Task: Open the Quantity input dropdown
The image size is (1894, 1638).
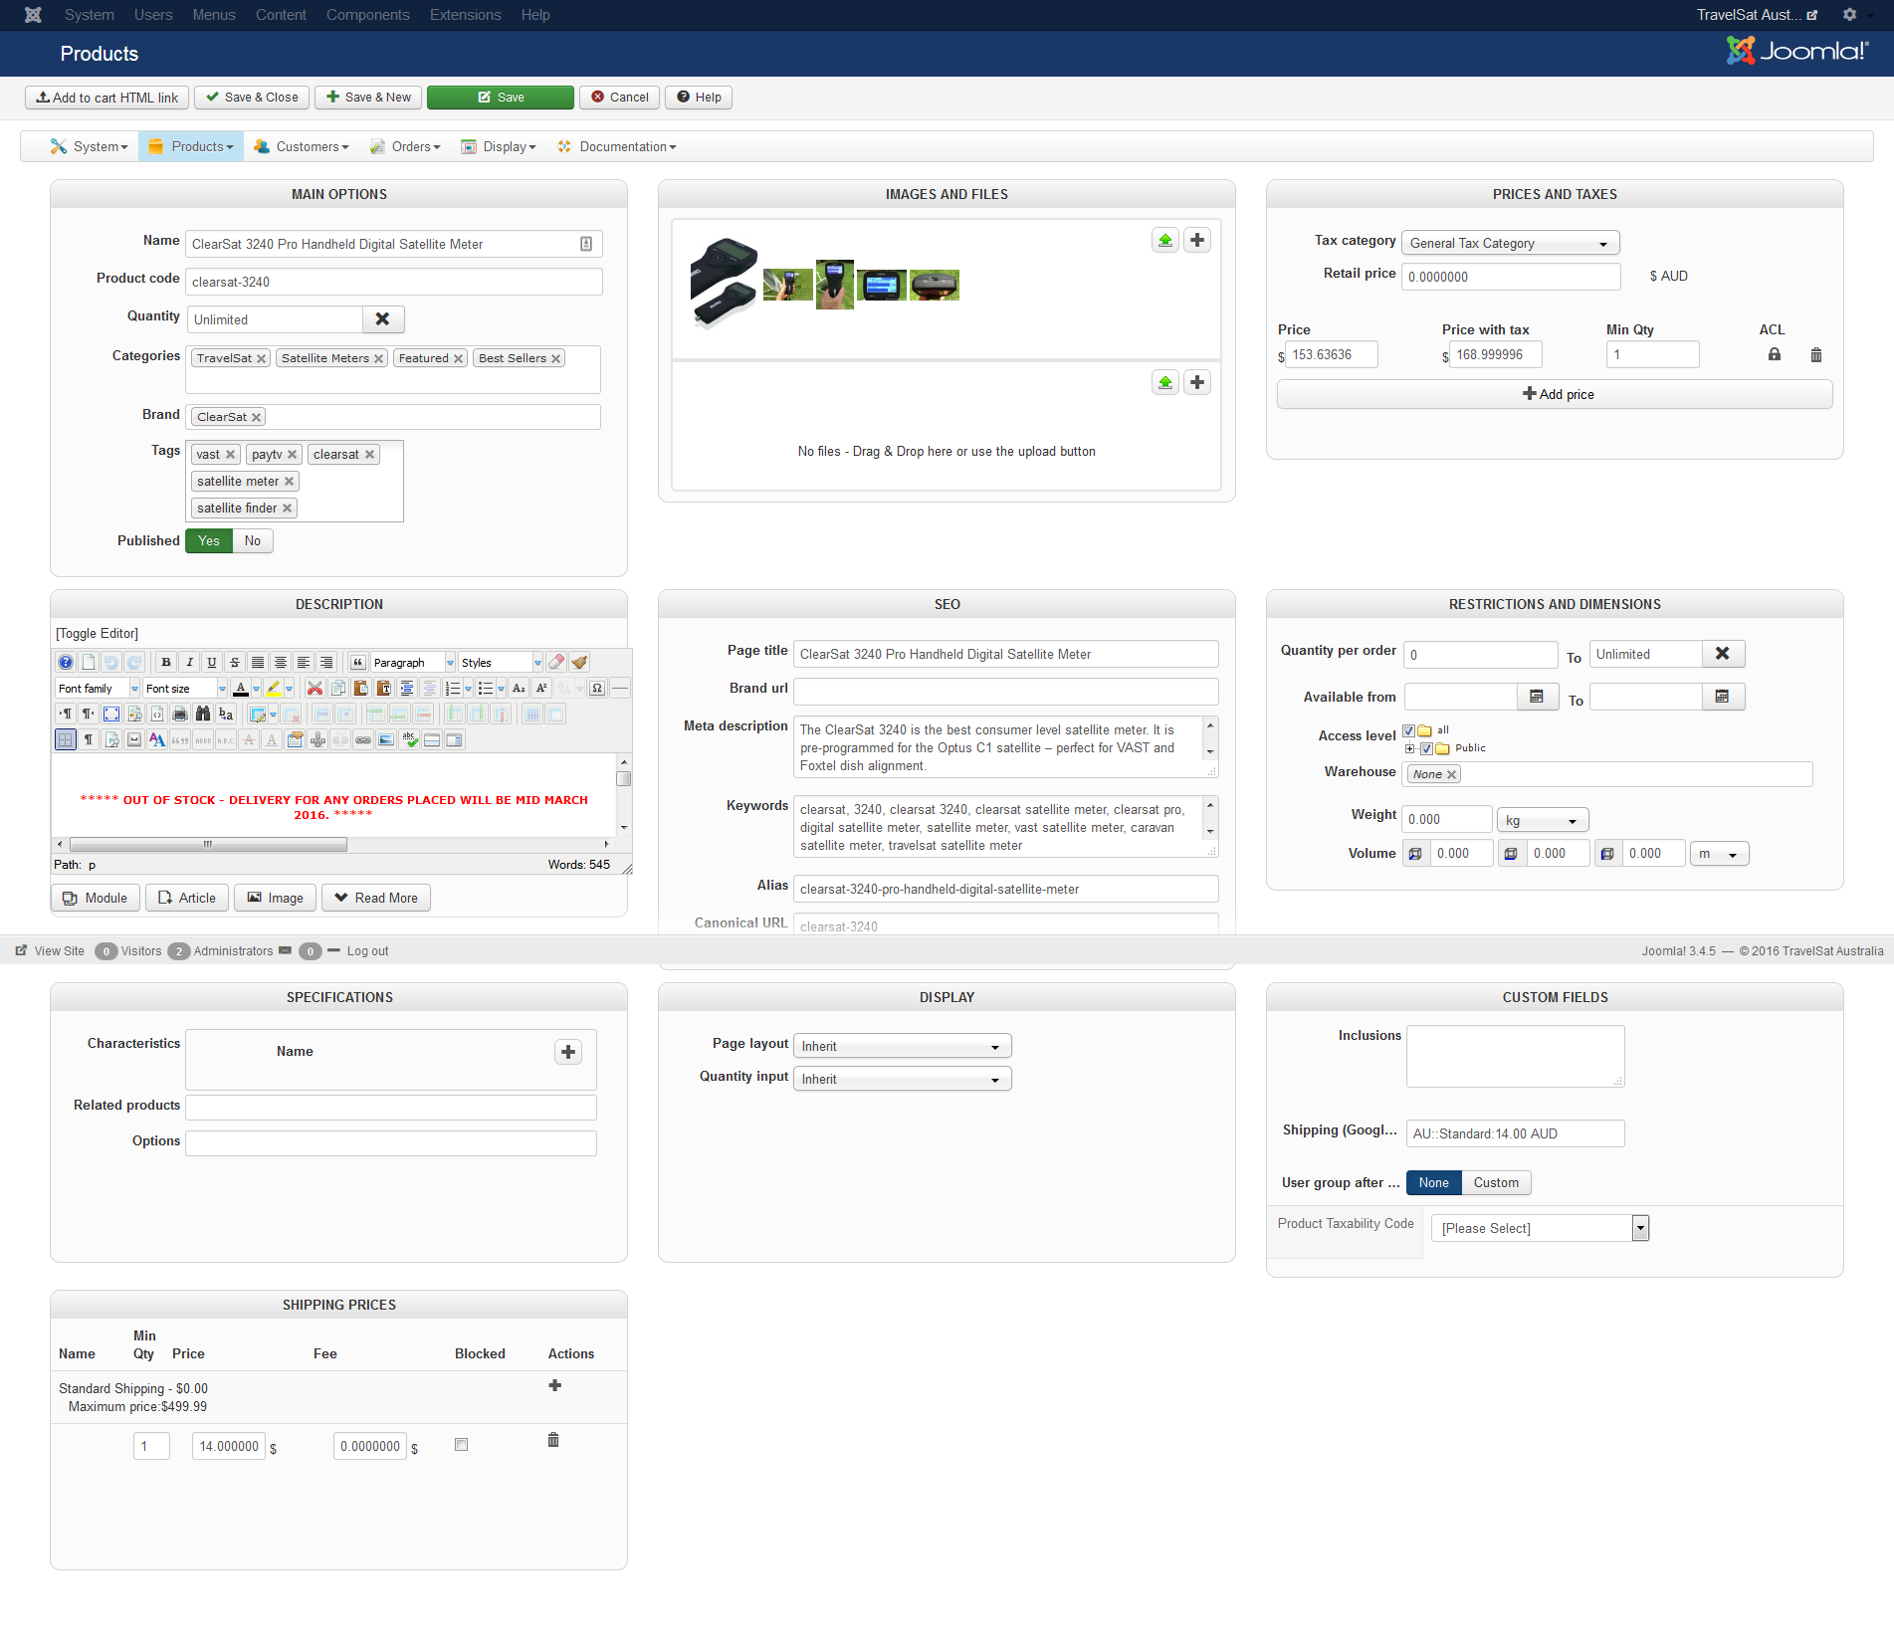Action: [903, 1080]
